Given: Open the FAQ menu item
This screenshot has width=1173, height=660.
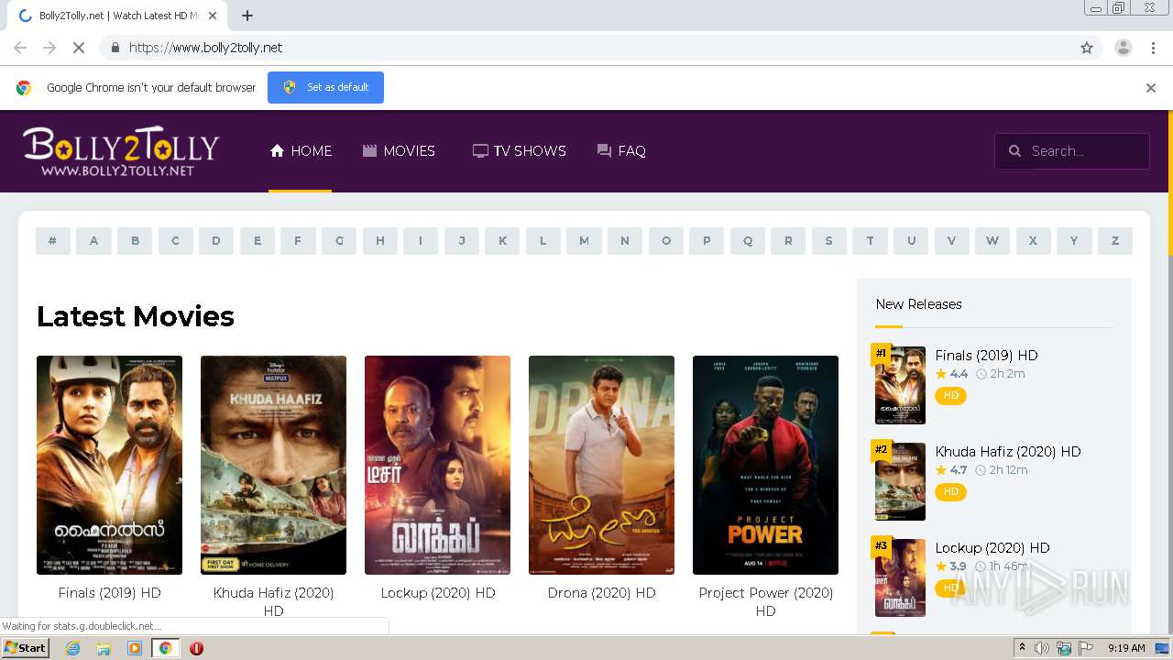Looking at the screenshot, I should point(621,151).
